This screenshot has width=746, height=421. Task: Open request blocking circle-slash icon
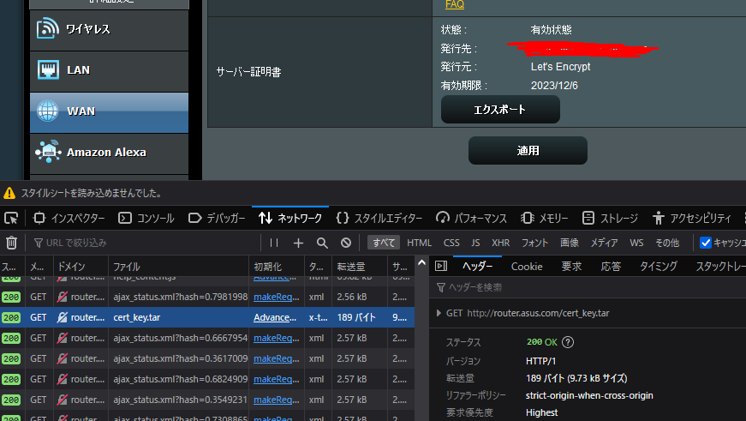[346, 243]
